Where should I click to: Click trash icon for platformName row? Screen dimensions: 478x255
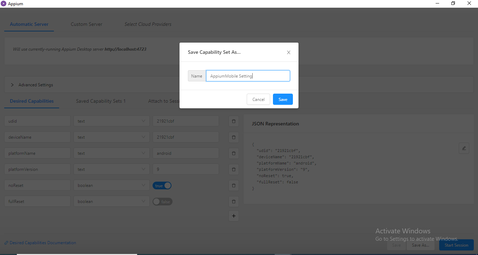234,153
